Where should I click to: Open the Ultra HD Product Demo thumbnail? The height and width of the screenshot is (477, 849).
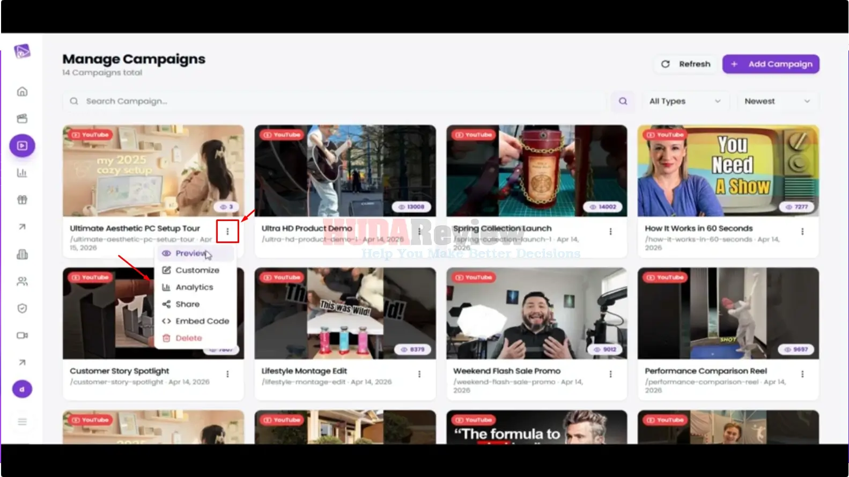pyautogui.click(x=345, y=171)
